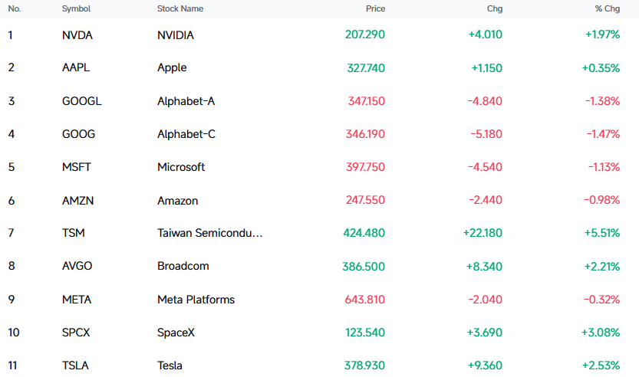Open the AAPL ticker row

point(319,67)
